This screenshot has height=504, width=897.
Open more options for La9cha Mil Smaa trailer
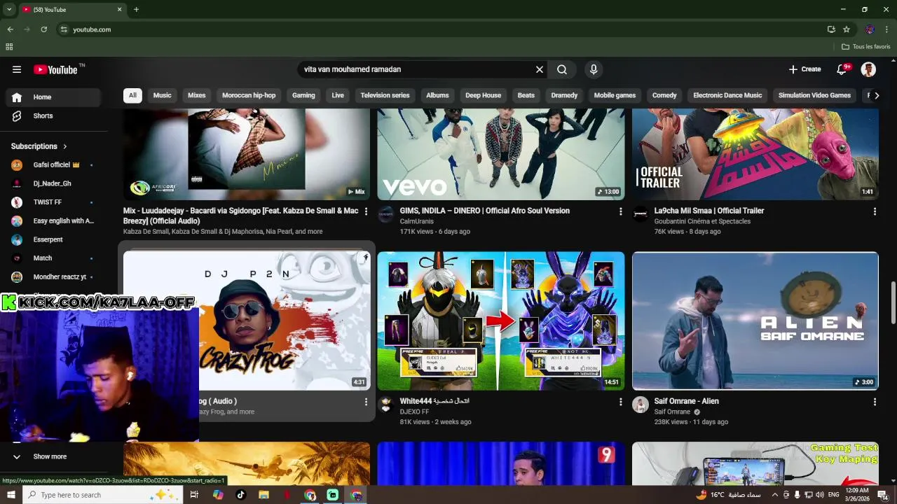pos(875,211)
